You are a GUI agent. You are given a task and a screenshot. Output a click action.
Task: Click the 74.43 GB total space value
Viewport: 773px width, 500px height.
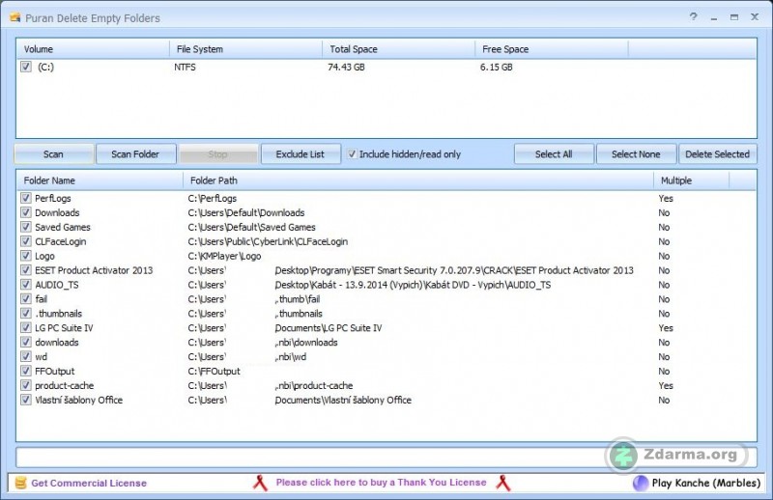click(x=346, y=67)
